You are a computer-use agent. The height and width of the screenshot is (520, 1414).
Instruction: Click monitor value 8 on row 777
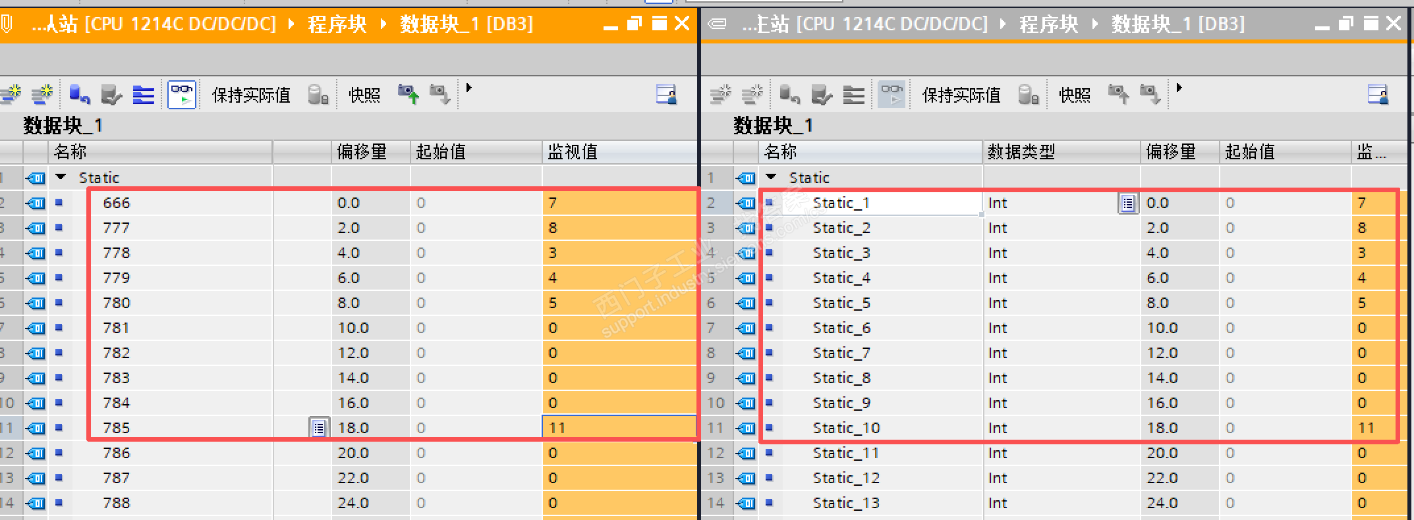tap(619, 228)
